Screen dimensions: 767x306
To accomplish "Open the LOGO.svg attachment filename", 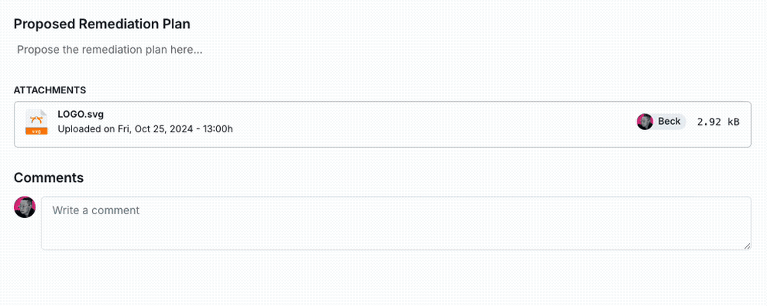I will click(x=81, y=115).
